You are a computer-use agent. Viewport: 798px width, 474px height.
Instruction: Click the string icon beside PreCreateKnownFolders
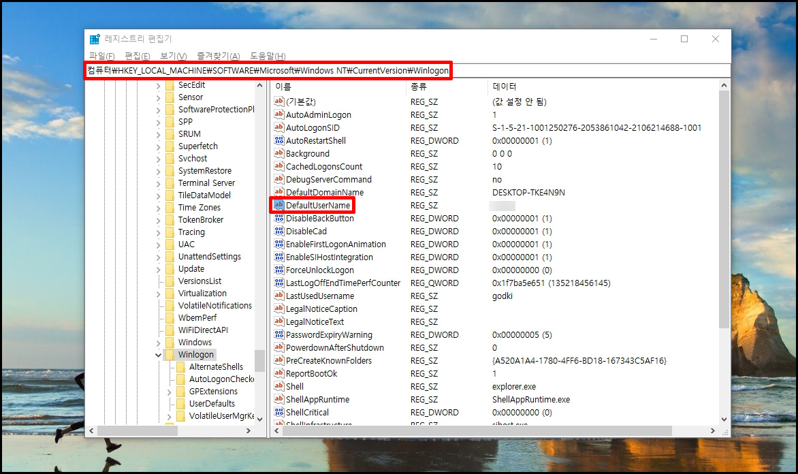pos(279,360)
